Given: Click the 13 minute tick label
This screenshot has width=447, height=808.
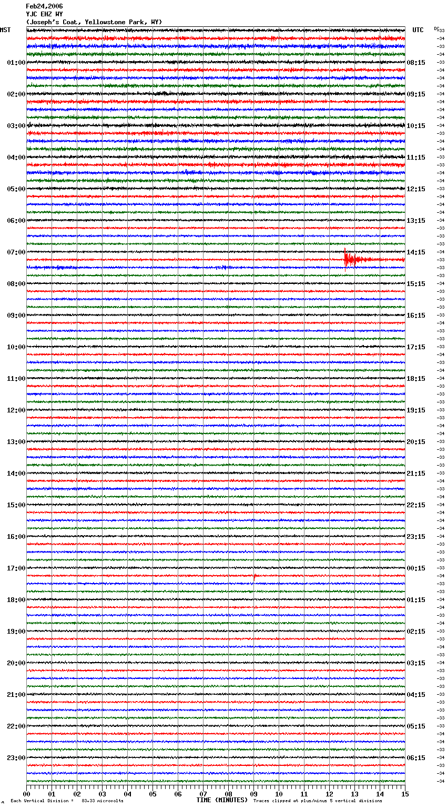Looking at the screenshot, I should coord(354,793).
